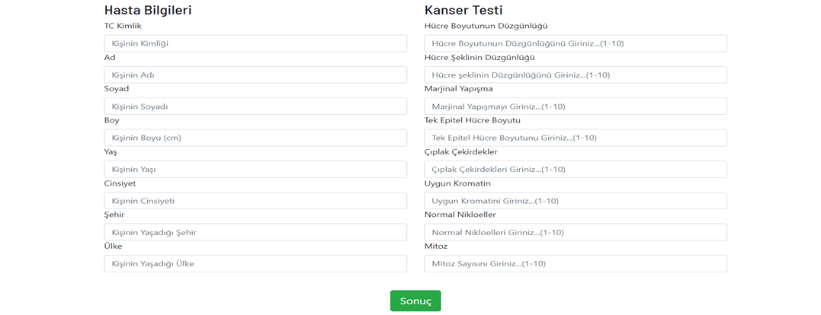The width and height of the screenshot is (821, 315).
Task: Click the Ad name input field
Action: click(x=255, y=75)
